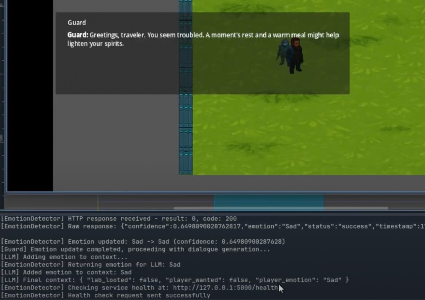The image size is (425, 300).
Task: Click the http://127.0.0.1:5000/health URL in log
Action: click(225, 288)
